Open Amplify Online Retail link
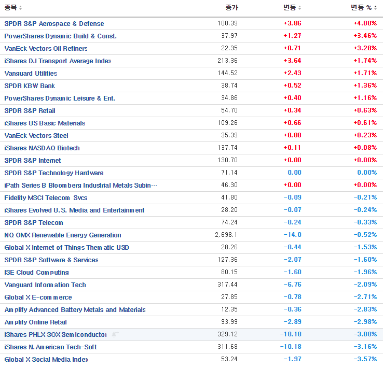 (x=36, y=322)
